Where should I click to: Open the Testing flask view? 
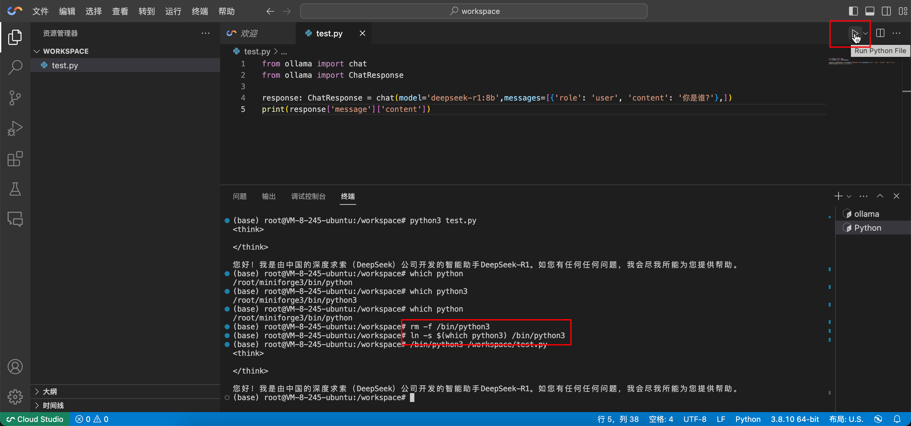pos(15,189)
